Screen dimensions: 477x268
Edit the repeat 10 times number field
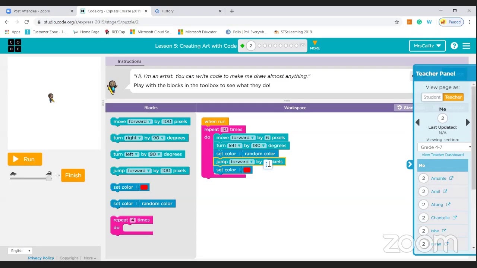(224, 130)
